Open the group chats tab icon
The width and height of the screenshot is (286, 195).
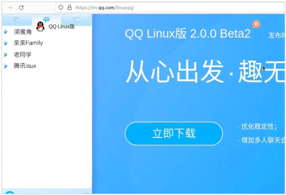pos(77,19)
